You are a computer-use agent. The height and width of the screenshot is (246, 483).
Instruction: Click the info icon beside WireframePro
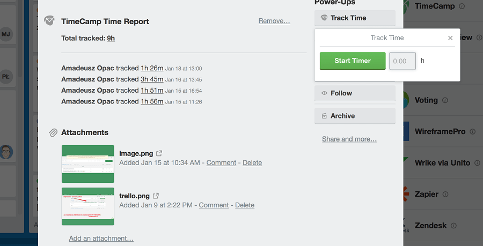click(x=472, y=131)
